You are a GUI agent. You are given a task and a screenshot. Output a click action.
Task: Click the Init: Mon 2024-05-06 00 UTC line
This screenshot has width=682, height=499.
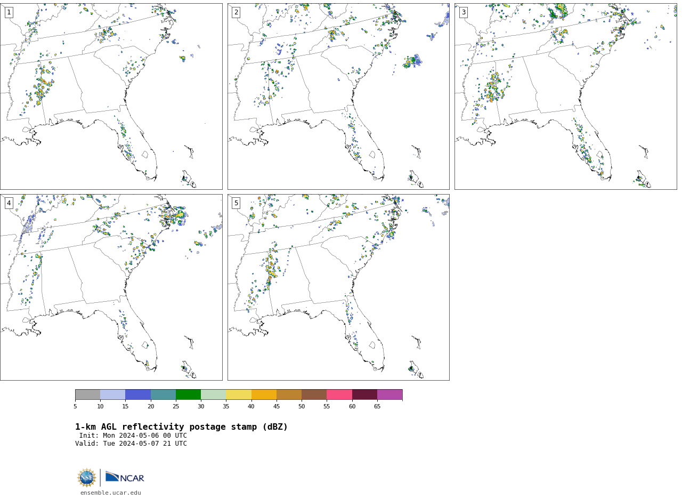(x=133, y=436)
